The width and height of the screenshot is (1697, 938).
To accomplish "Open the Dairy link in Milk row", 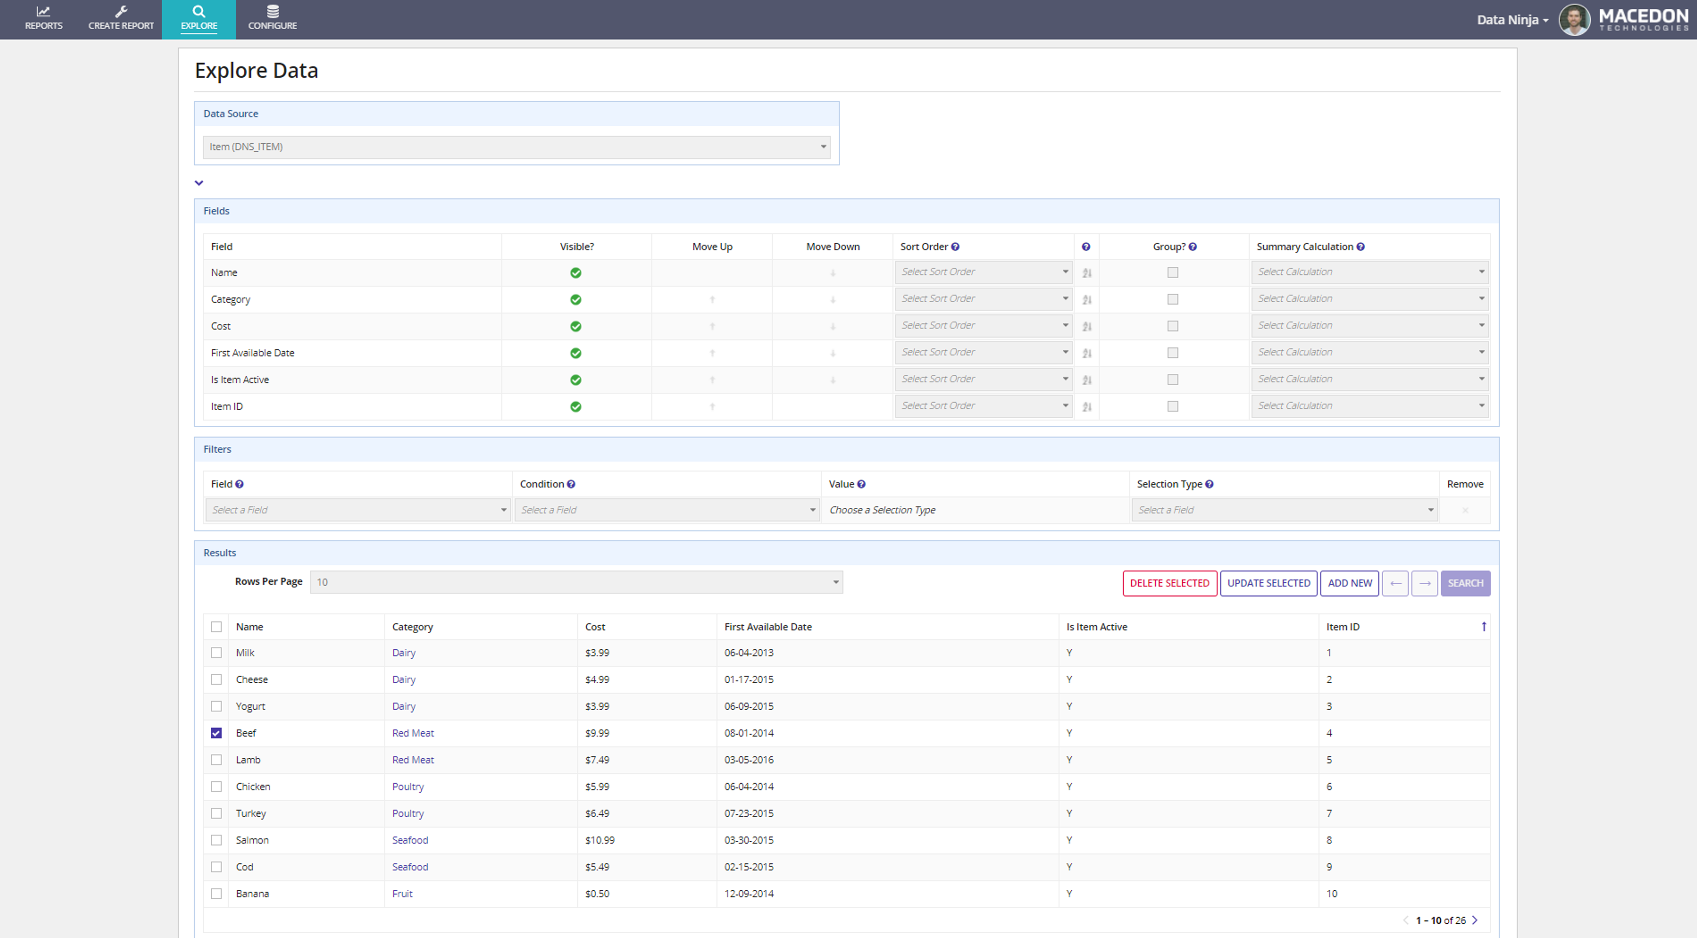I will coord(403,653).
